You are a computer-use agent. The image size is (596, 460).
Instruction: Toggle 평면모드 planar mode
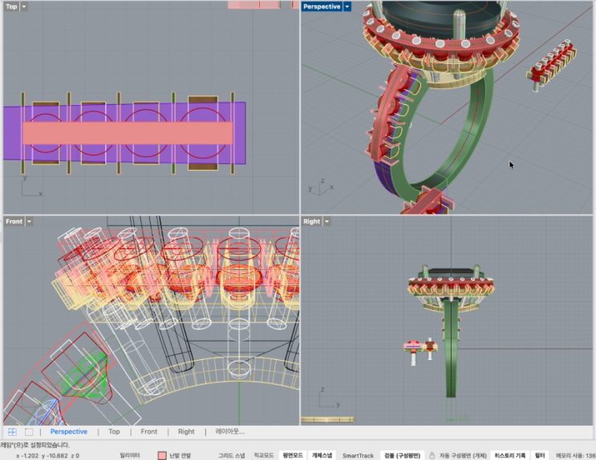click(294, 454)
